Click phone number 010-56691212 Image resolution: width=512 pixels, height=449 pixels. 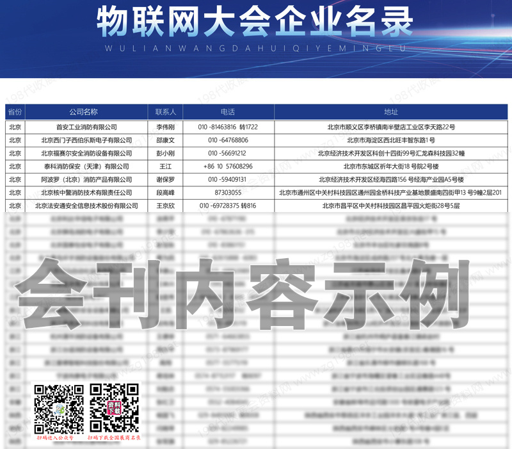(227, 153)
